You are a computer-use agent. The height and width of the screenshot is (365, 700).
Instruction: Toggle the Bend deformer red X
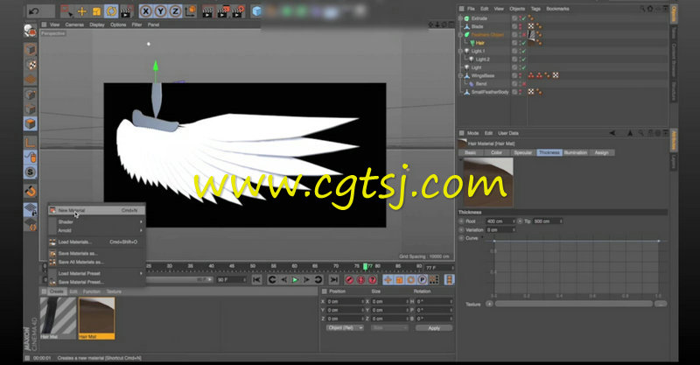point(523,83)
